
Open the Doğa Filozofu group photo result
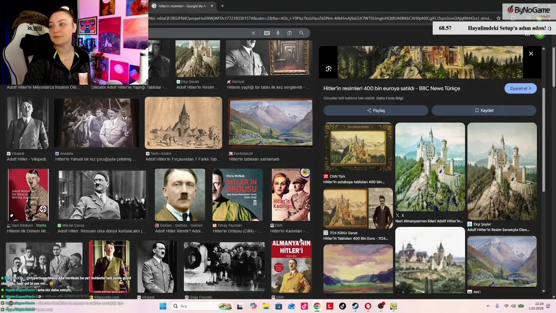point(224,266)
